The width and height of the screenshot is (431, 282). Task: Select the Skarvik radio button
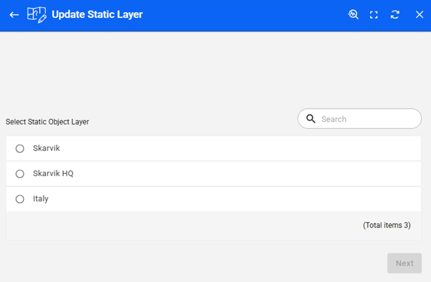tap(20, 149)
